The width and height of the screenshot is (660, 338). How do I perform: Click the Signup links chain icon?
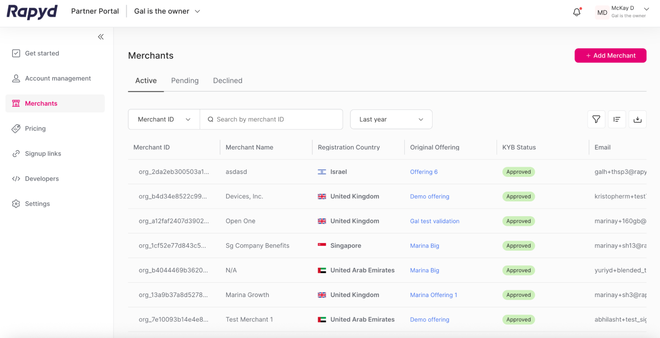(x=16, y=153)
